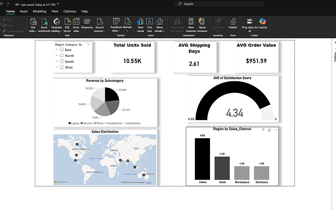The width and height of the screenshot is (336, 210).
Task: Open Recent sources dropdown
Action: tap(99, 25)
